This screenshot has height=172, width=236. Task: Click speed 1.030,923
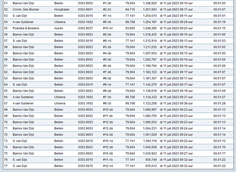[x=150, y=153]
